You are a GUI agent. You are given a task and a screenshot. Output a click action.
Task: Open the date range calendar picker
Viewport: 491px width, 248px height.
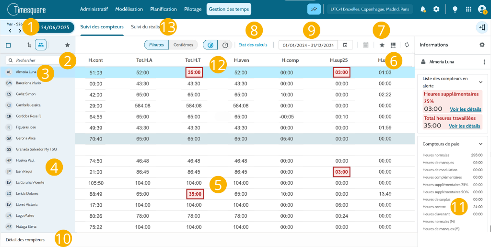tap(345, 45)
